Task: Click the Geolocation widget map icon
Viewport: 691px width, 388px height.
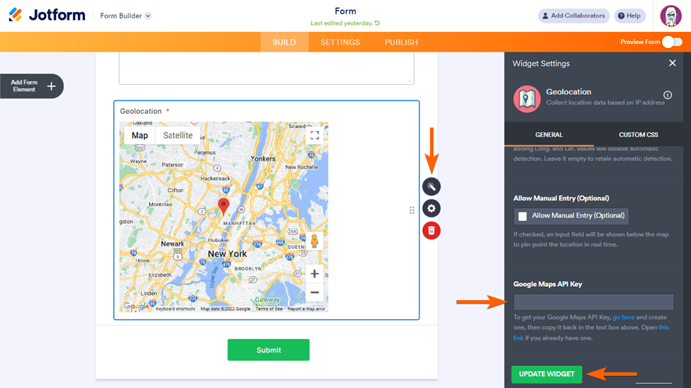Action: point(527,98)
